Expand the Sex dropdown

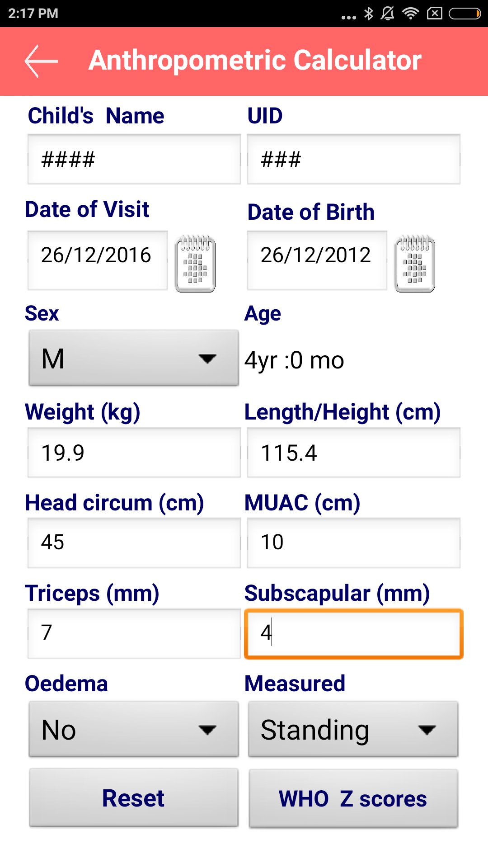[134, 358]
